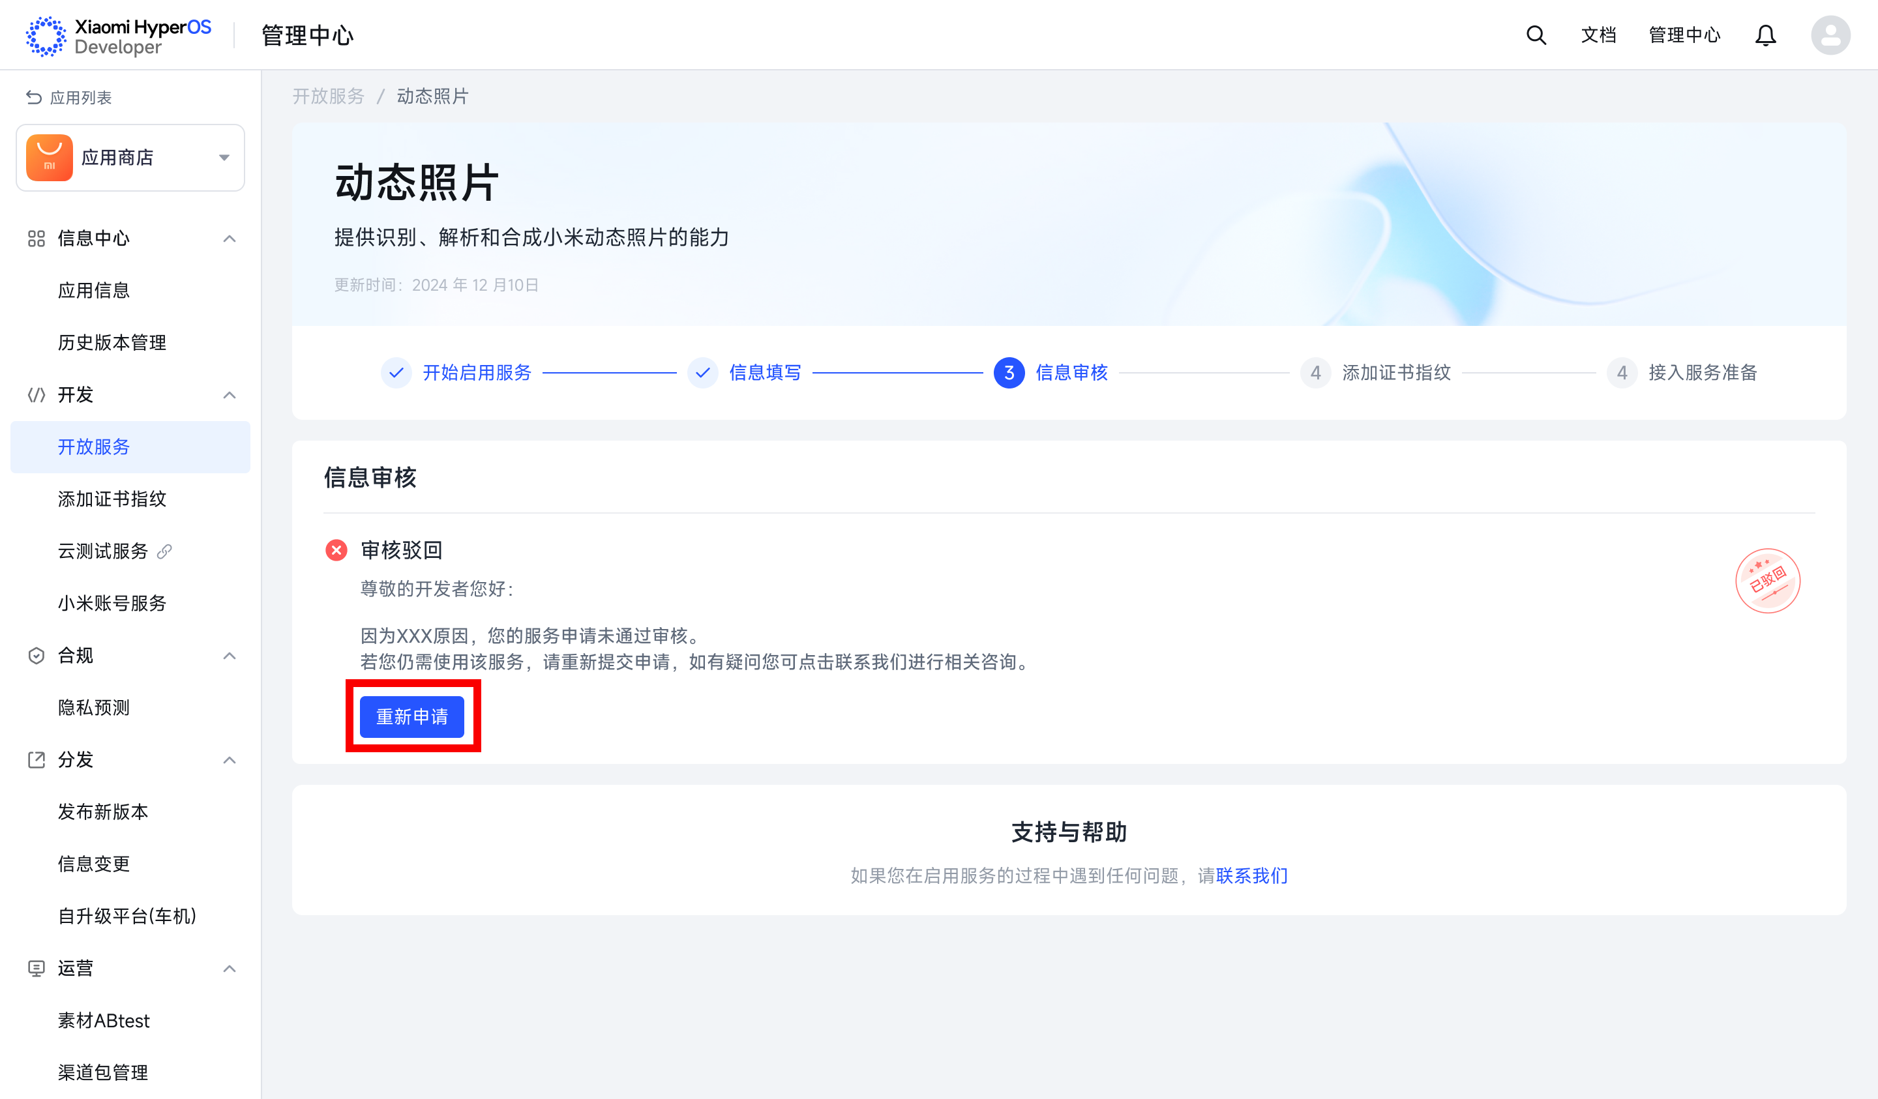Open the notification bell
Image resolution: width=1878 pixels, height=1099 pixels.
(x=1765, y=35)
